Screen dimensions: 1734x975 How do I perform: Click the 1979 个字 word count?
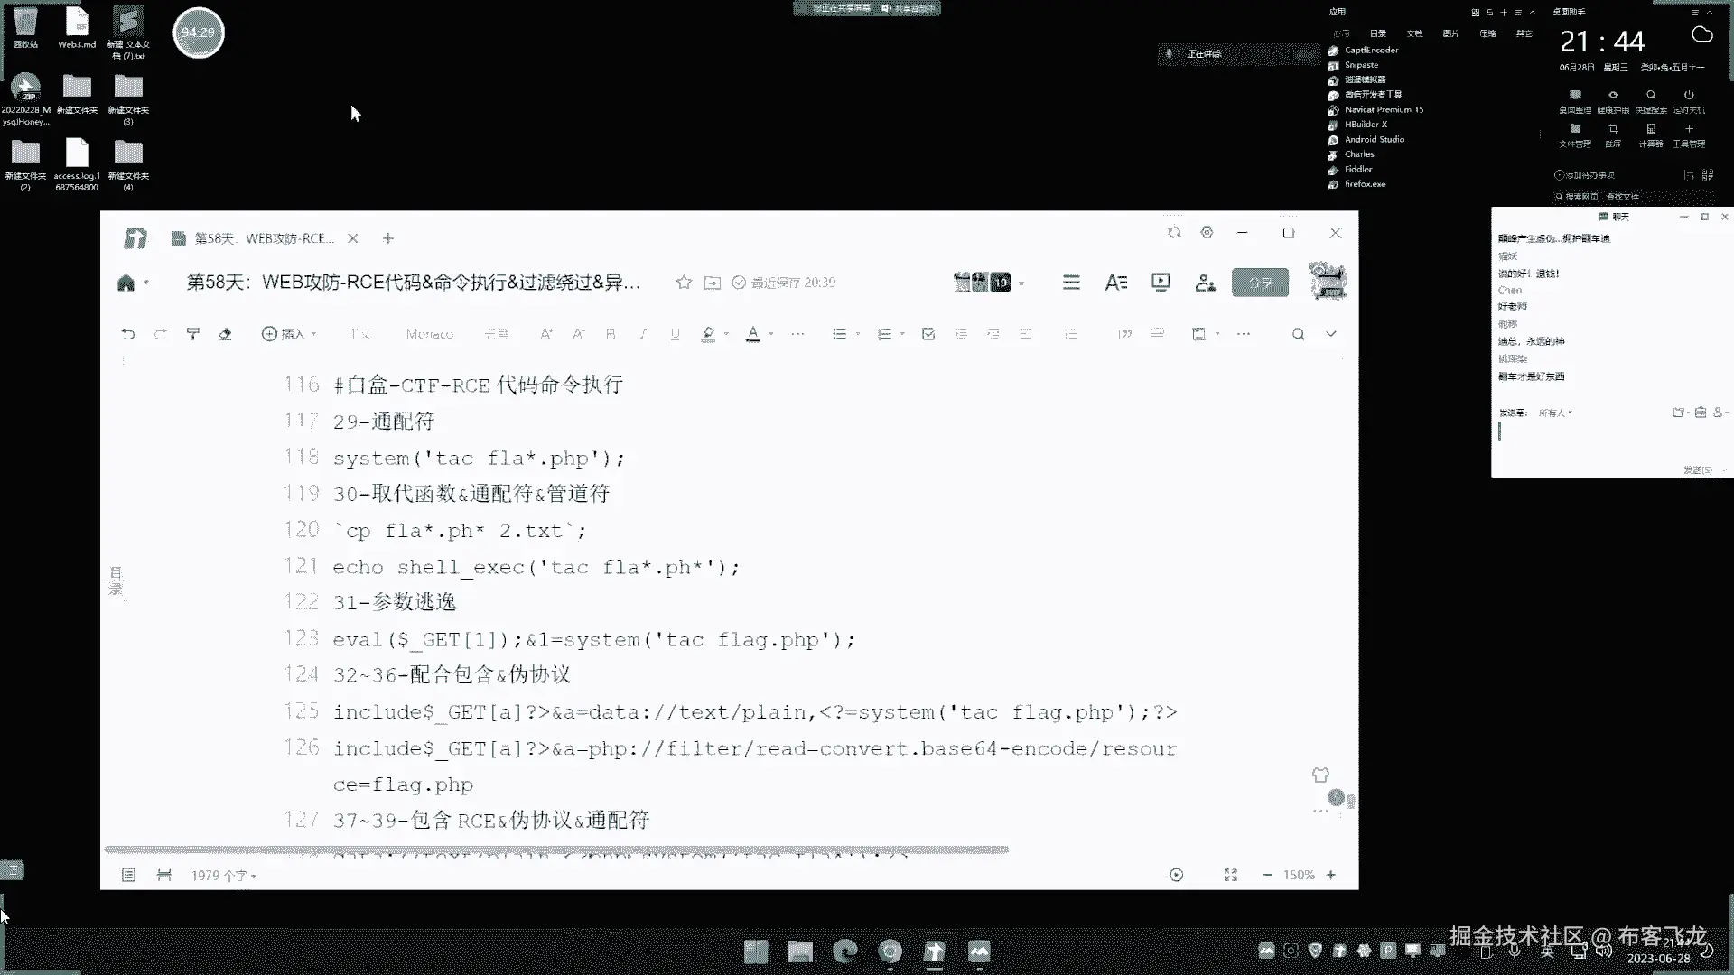coord(223,875)
